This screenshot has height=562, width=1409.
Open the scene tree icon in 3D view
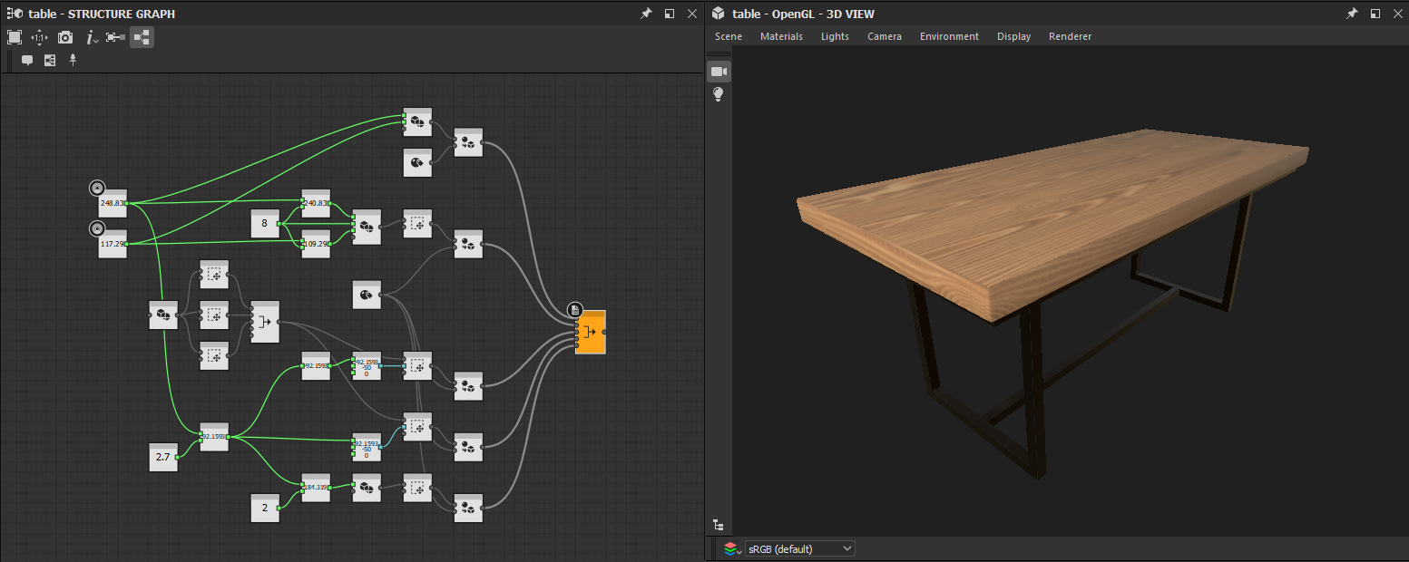(x=719, y=525)
